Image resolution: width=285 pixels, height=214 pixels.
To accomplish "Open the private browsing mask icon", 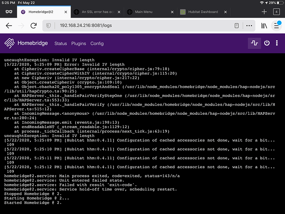I will pos(9,12).
